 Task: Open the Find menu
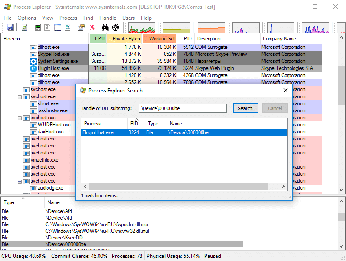[x=88, y=18]
